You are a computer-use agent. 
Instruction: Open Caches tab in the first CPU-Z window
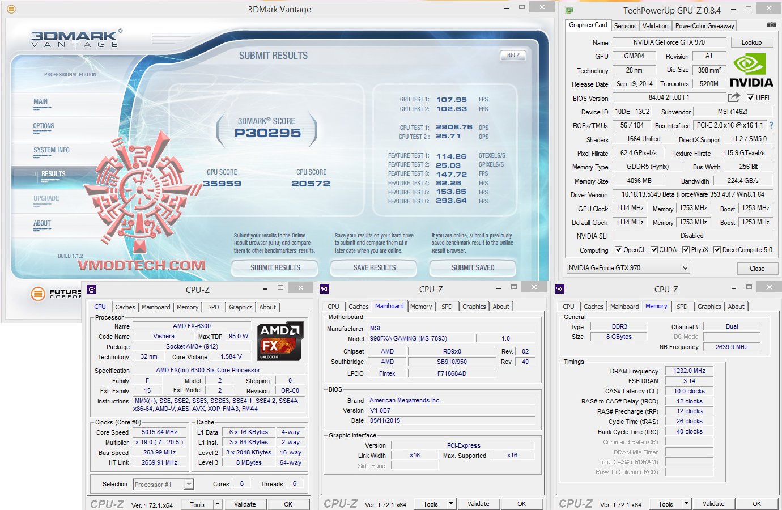pos(125,307)
